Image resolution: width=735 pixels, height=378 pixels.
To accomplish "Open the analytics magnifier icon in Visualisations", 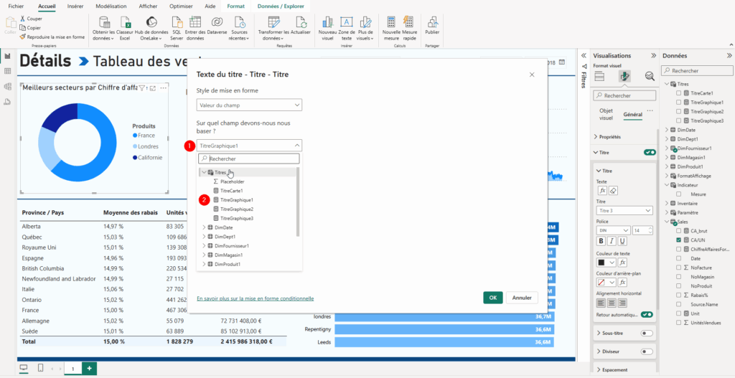I will [x=650, y=76].
